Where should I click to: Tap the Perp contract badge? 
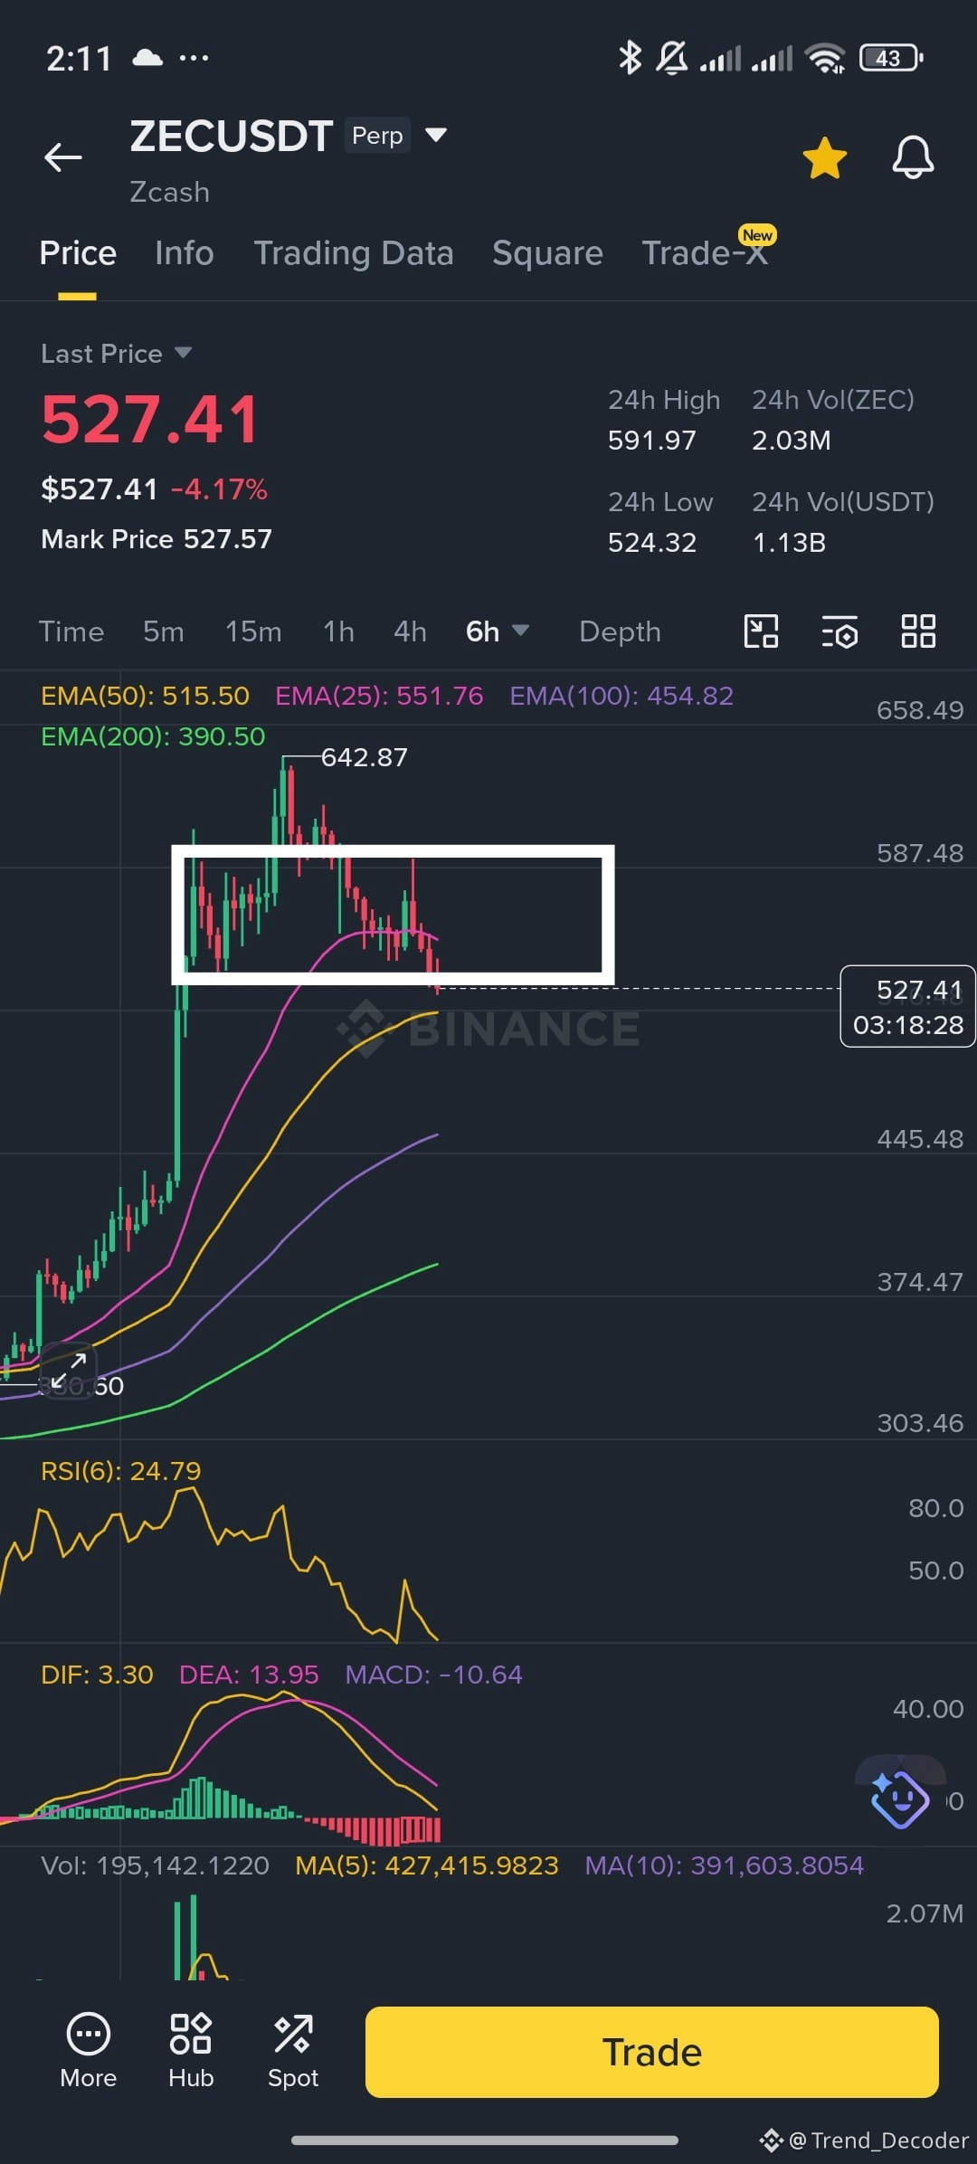(377, 136)
